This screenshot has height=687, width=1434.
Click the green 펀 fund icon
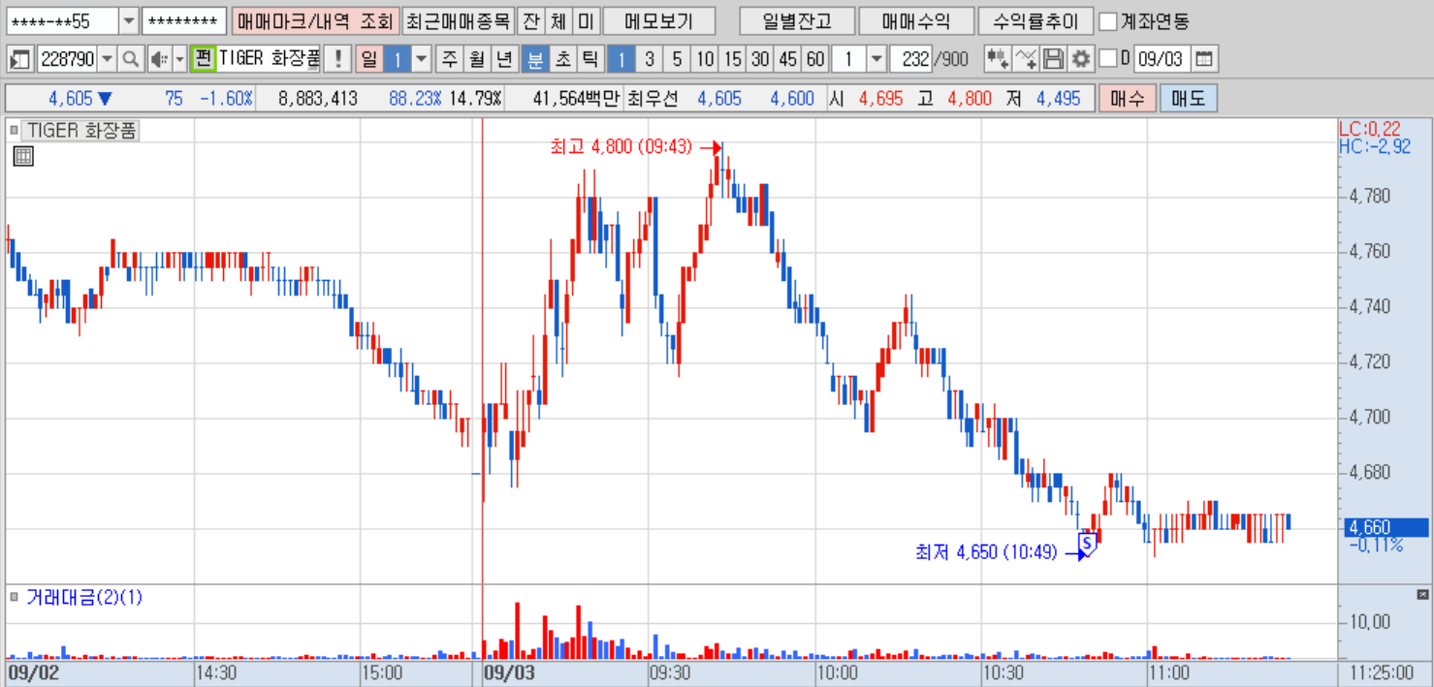click(x=203, y=59)
